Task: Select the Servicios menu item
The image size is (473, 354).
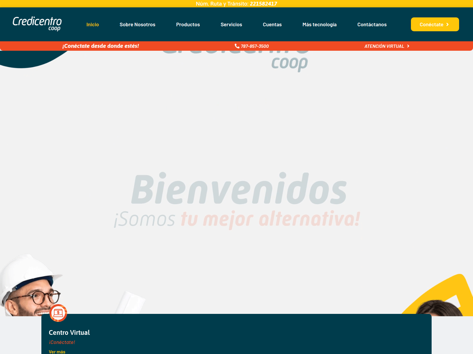Action: tap(231, 24)
